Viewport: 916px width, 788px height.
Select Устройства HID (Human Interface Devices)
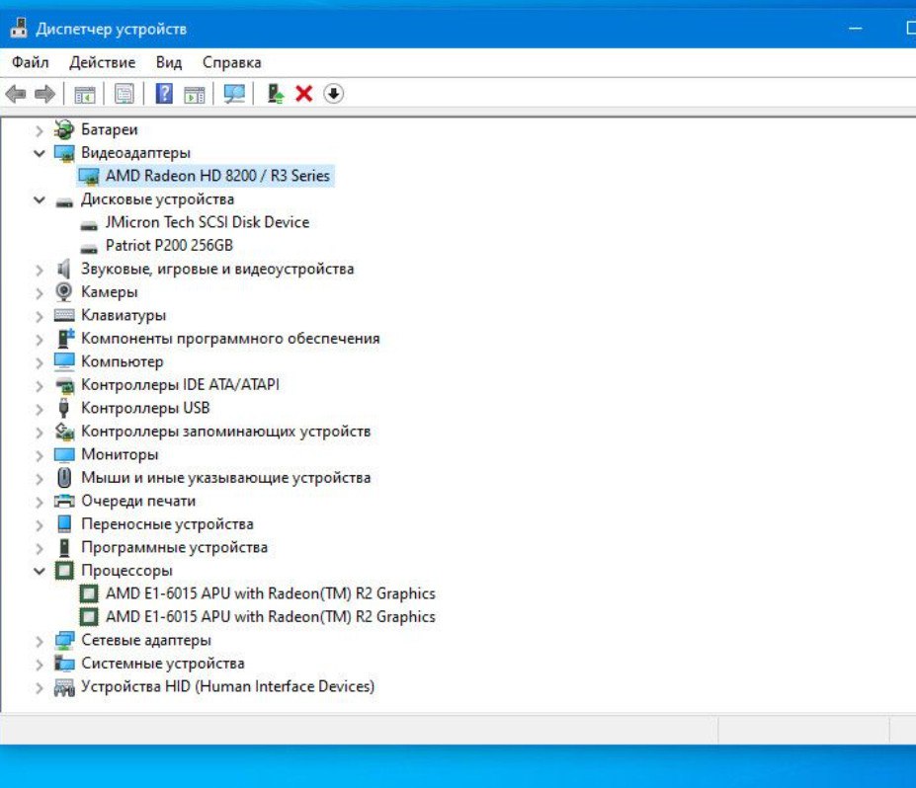pos(228,686)
